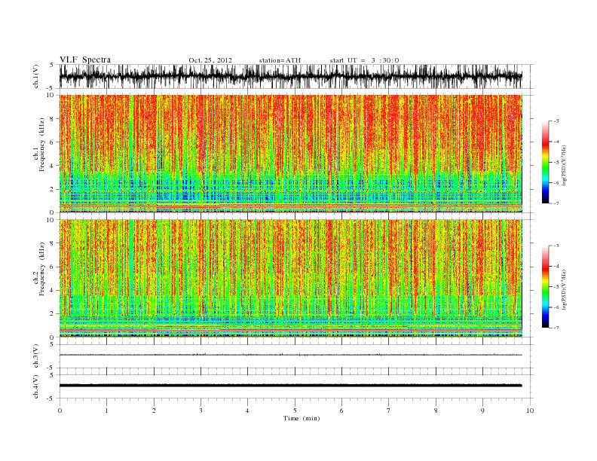The height and width of the screenshot is (461, 597).
Task: Select the "start UT = 3:30:0" text
Action: [x=364, y=60]
